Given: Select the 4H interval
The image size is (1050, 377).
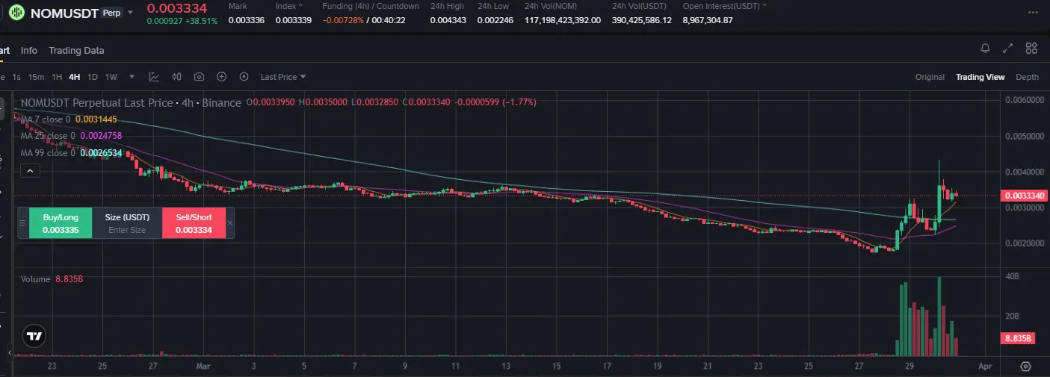Looking at the screenshot, I should (75, 77).
